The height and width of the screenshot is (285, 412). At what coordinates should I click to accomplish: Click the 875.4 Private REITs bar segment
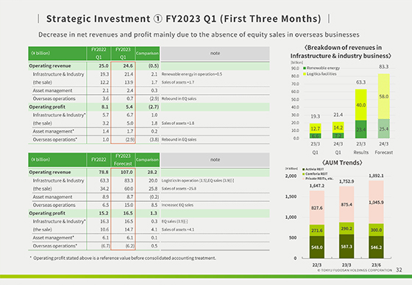(347, 204)
